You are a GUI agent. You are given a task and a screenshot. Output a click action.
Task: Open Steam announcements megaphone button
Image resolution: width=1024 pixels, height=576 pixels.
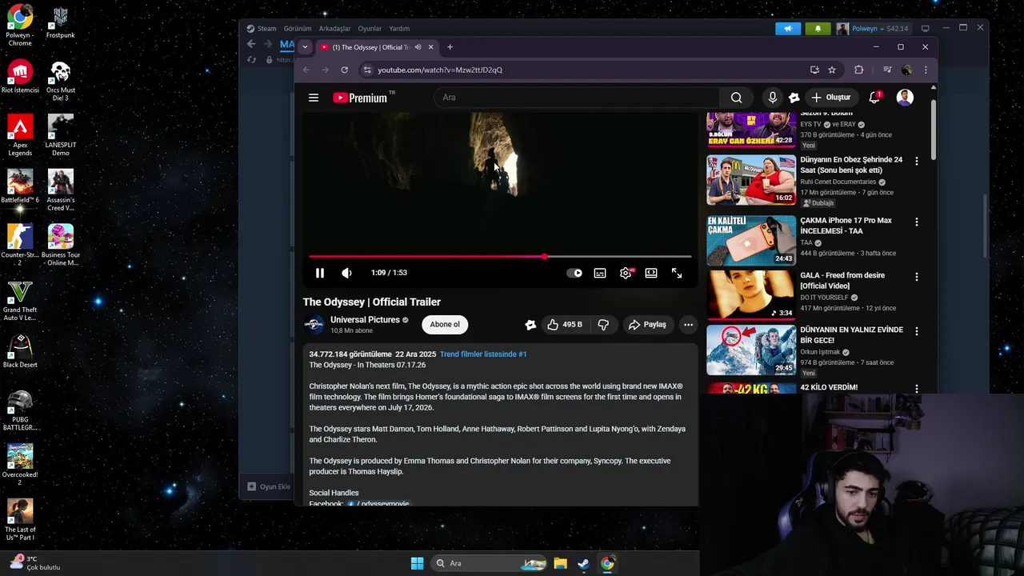788,29
